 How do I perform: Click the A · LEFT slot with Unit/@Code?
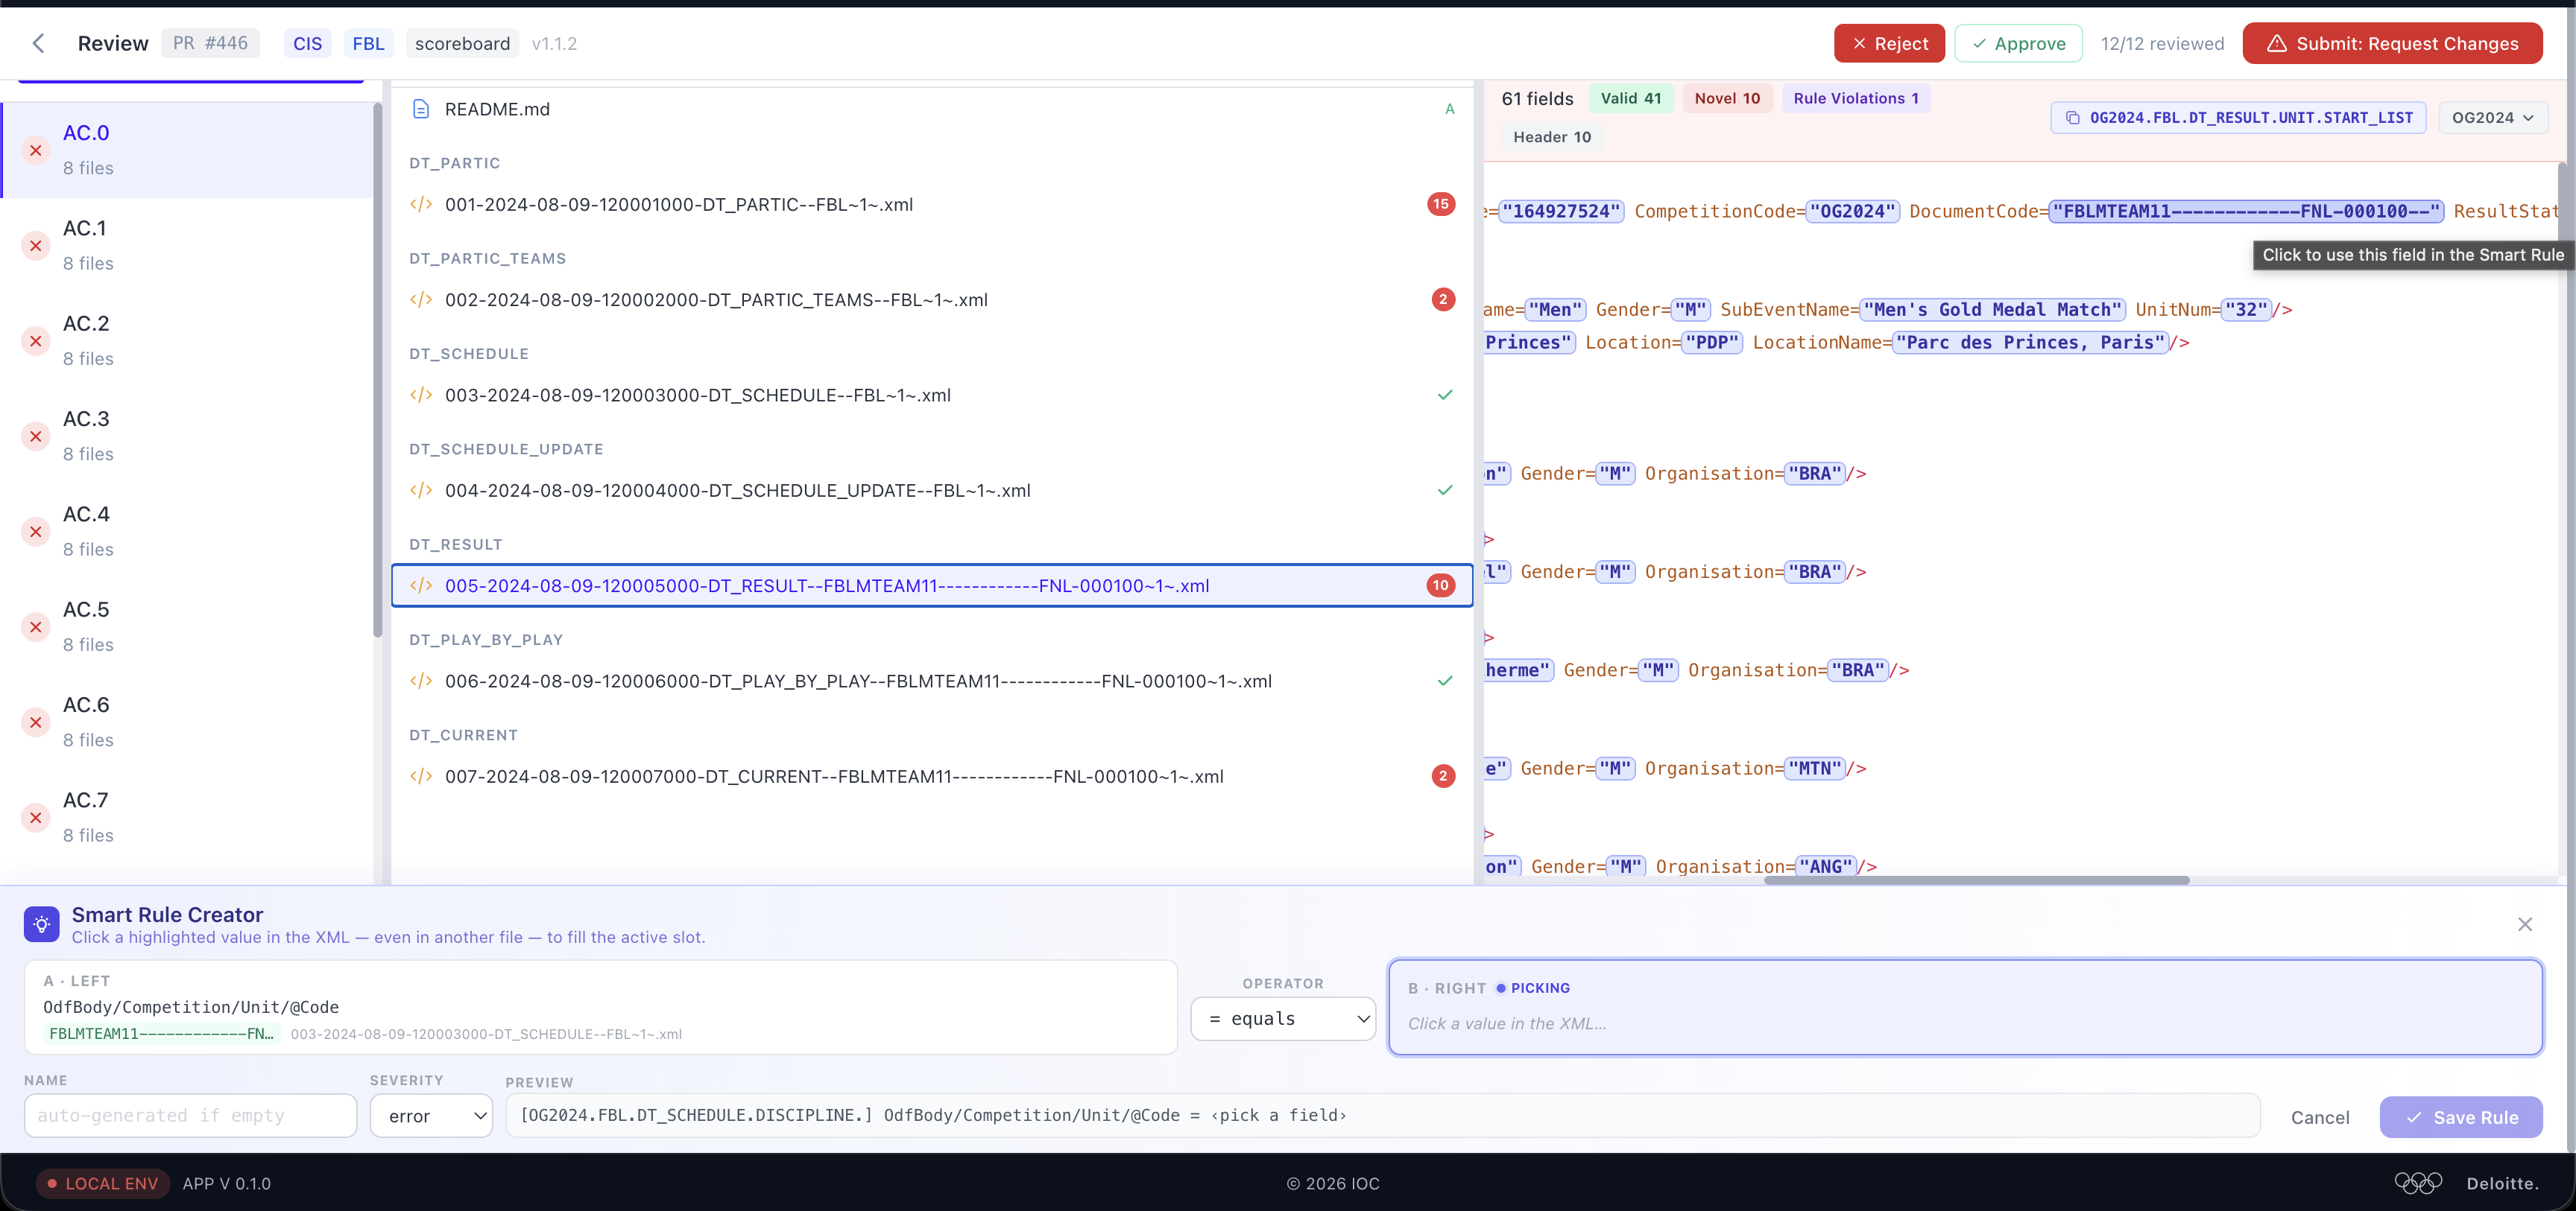click(601, 1007)
